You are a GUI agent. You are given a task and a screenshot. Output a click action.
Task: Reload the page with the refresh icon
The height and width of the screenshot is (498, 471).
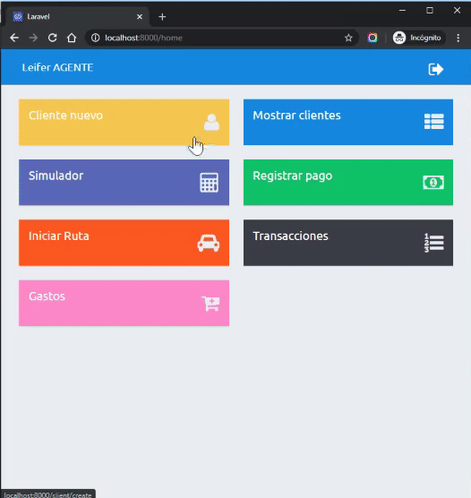[53, 38]
